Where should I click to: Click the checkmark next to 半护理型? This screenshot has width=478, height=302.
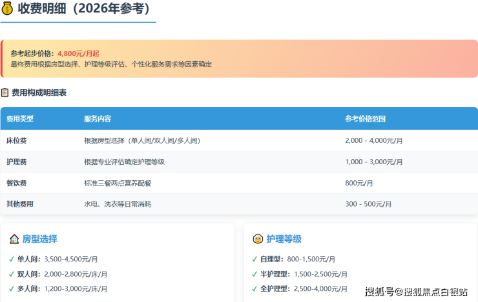click(x=254, y=274)
